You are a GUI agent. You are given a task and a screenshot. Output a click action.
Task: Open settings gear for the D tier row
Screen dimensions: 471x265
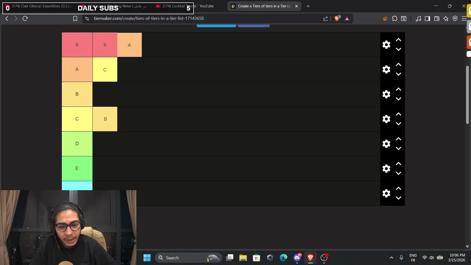click(386, 144)
